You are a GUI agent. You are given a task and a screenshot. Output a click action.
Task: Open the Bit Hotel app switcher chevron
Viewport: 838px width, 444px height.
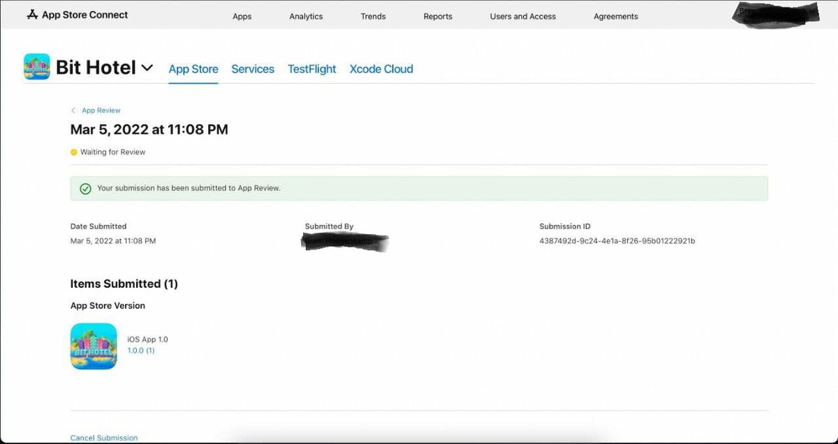pos(147,68)
